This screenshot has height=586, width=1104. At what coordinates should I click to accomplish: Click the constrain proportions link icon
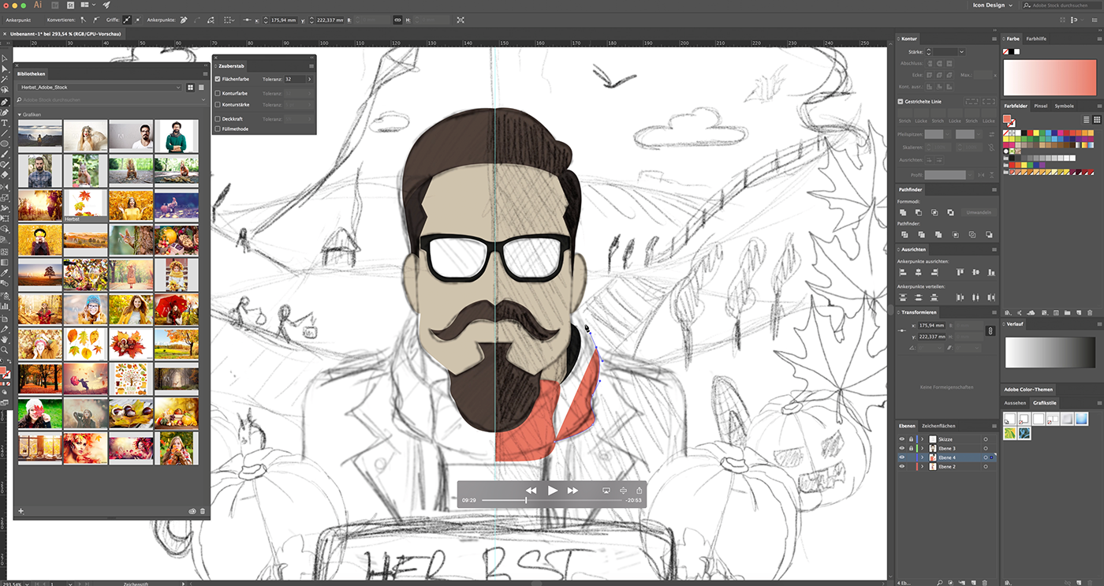[x=989, y=331]
